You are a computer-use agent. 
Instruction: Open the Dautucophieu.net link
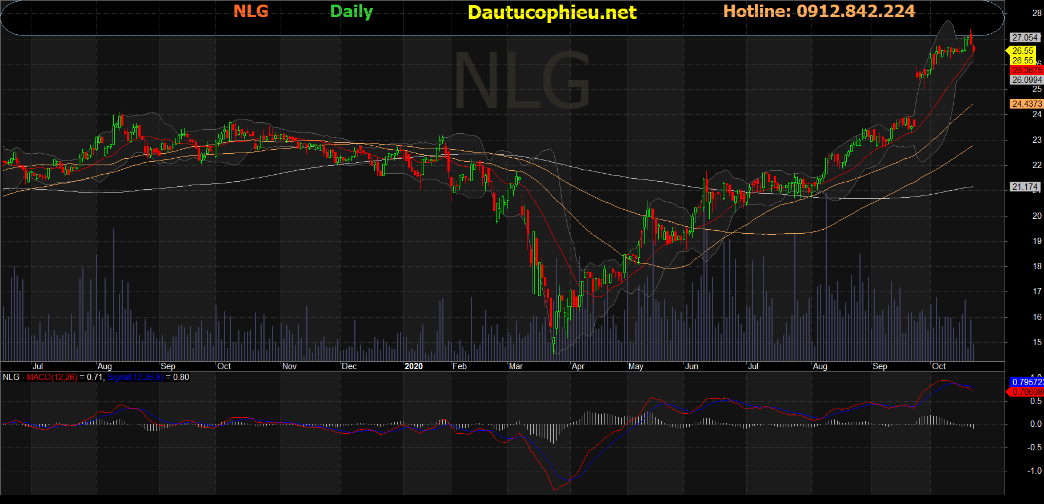click(552, 13)
